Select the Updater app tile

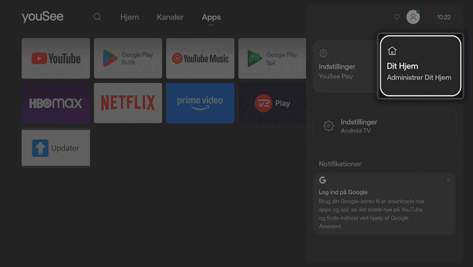(56, 148)
